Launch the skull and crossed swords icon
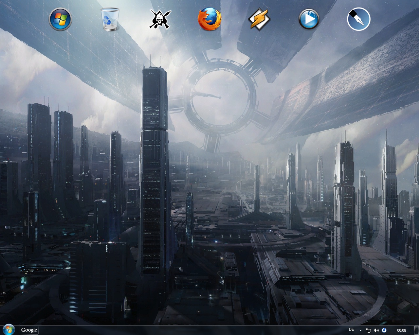The height and width of the screenshot is (335, 419). pyautogui.click(x=160, y=19)
